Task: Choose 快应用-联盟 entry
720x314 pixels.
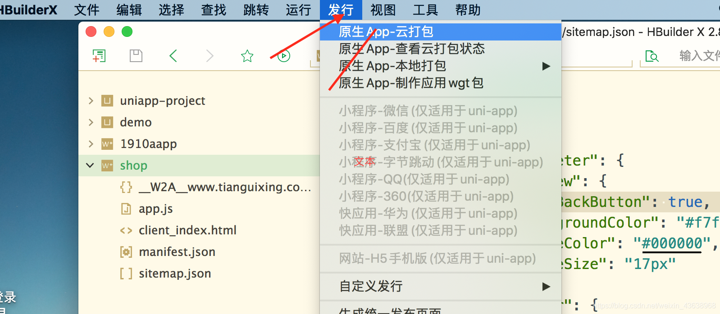Action: (441, 230)
